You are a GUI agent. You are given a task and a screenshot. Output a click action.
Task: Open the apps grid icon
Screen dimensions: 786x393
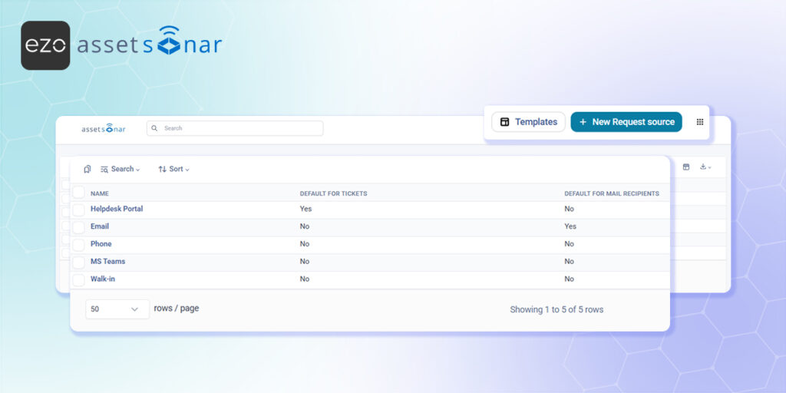[700, 122]
